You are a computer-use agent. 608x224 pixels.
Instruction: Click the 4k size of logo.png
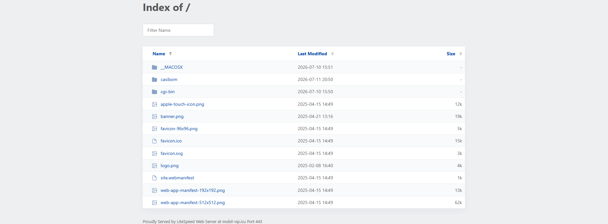(459, 166)
